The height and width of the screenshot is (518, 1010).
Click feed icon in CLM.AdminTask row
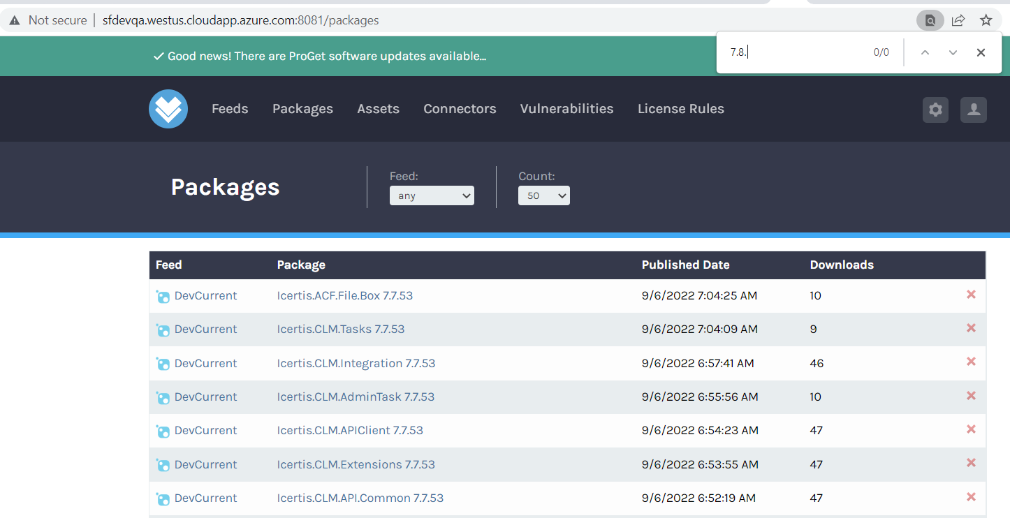[163, 398]
